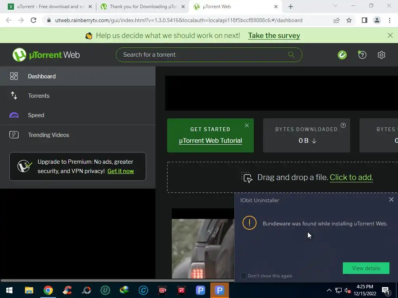Click the Chrome taskbar icon

tap(48, 290)
